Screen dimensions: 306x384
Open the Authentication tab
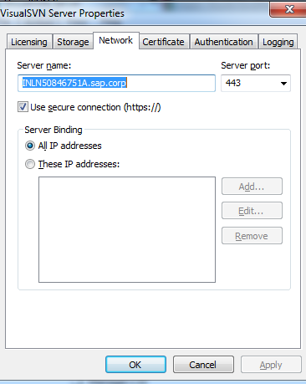coord(223,42)
